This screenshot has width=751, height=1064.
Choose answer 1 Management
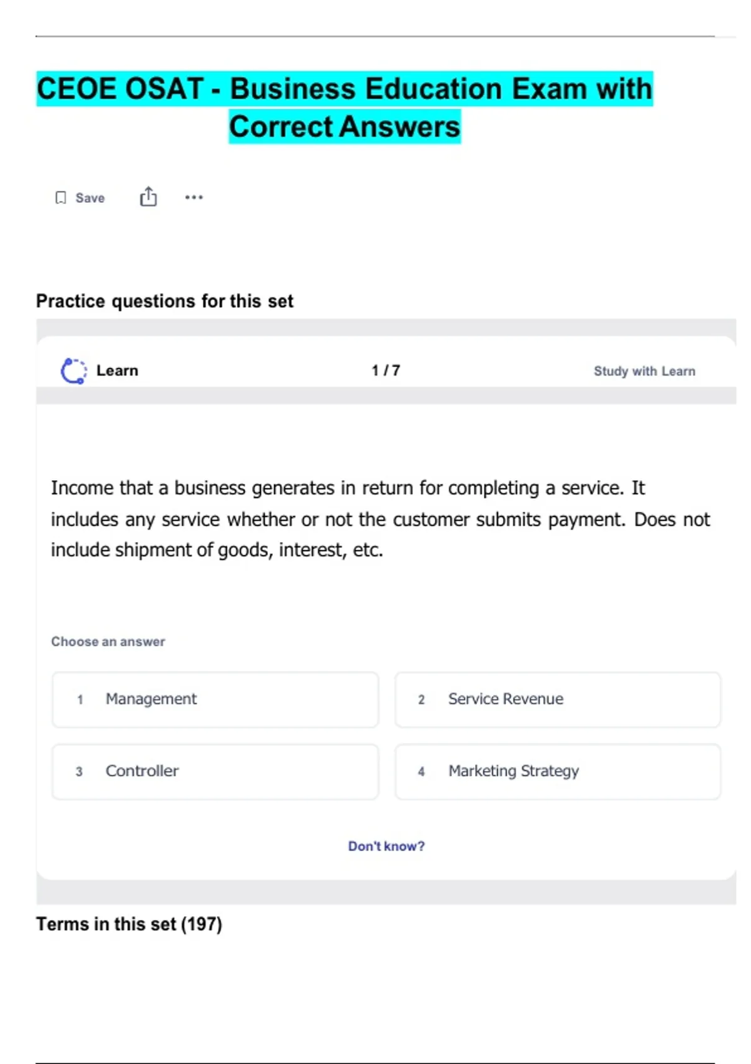tap(215, 700)
